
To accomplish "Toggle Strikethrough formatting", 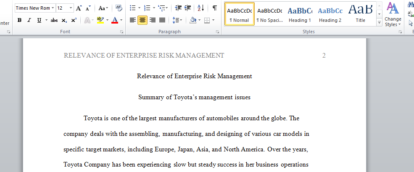I will pyautogui.click(x=54, y=20).
